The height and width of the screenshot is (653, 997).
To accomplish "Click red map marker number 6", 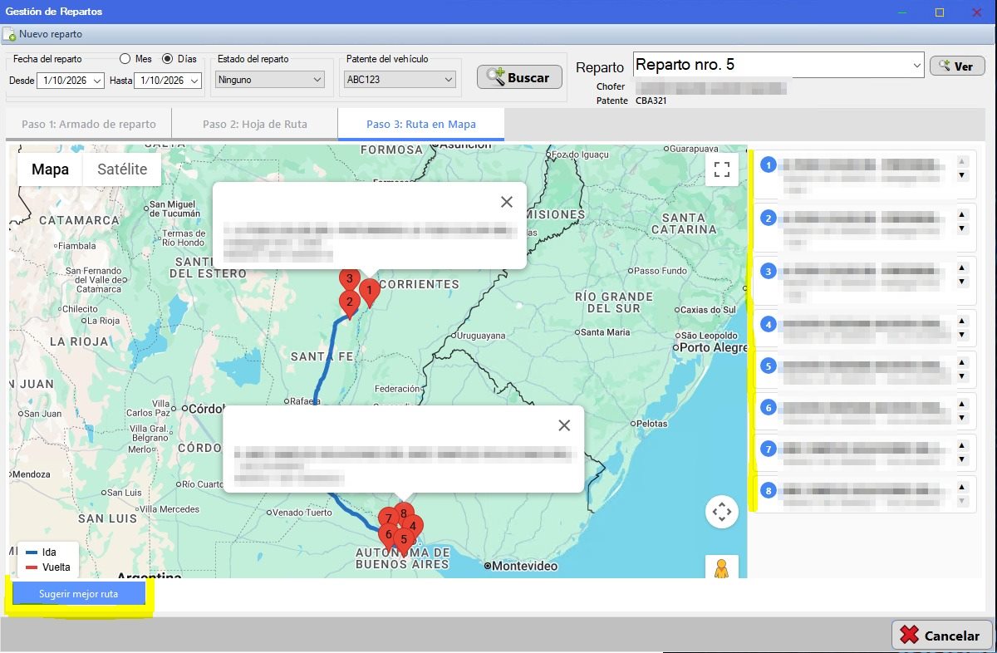I will [x=387, y=534].
